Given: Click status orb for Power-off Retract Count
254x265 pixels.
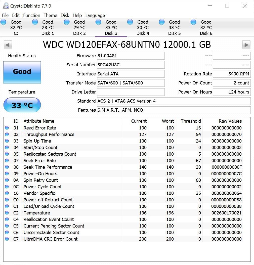Looking at the screenshot, I should [7, 200].
